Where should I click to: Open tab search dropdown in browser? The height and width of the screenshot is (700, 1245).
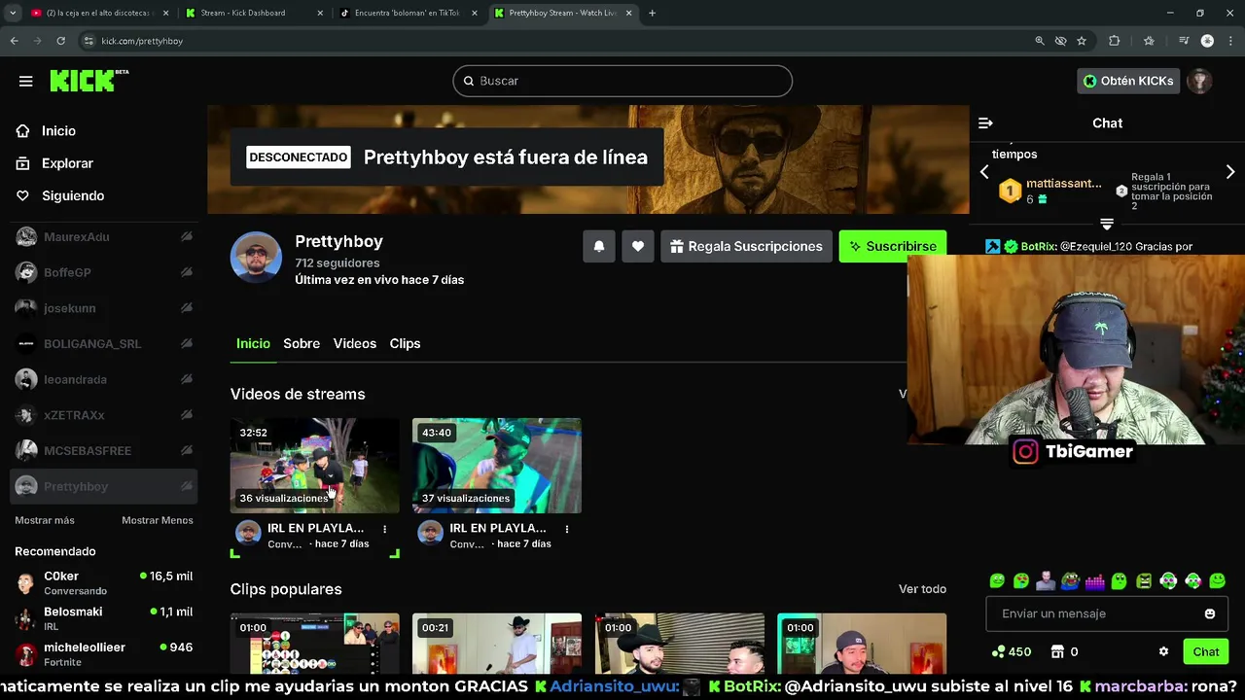tap(13, 13)
